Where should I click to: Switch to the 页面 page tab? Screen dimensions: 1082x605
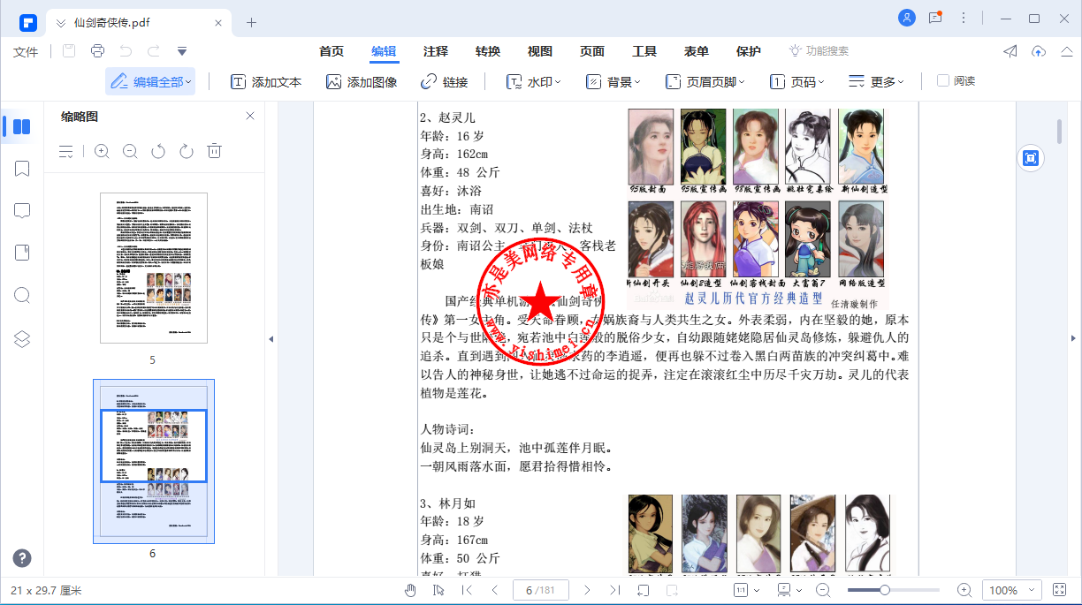pyautogui.click(x=592, y=51)
